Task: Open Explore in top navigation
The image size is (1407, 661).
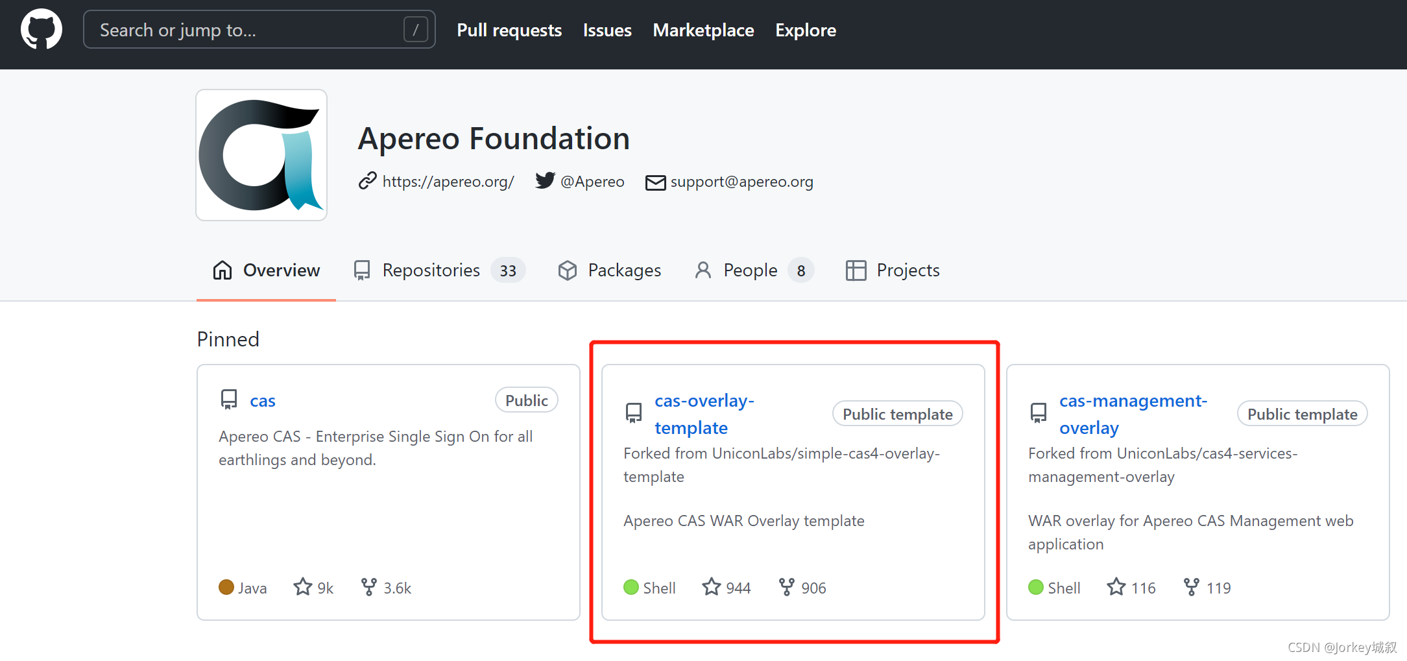Action: pos(806,30)
